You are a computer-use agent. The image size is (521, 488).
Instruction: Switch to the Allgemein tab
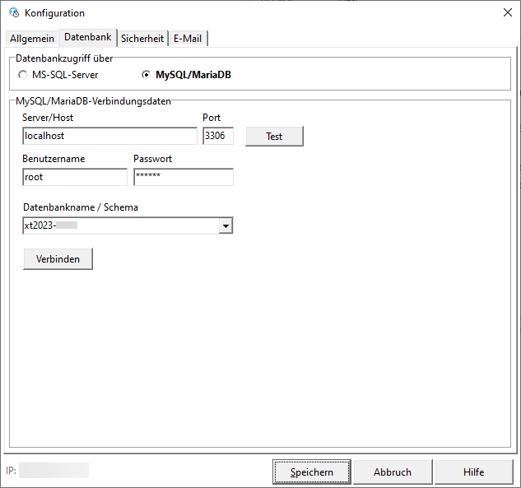pyautogui.click(x=32, y=39)
